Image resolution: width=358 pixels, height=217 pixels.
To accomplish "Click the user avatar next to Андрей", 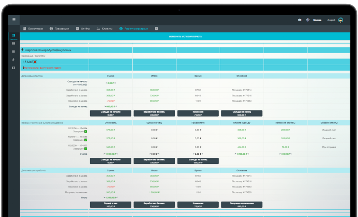I will coord(341,20).
